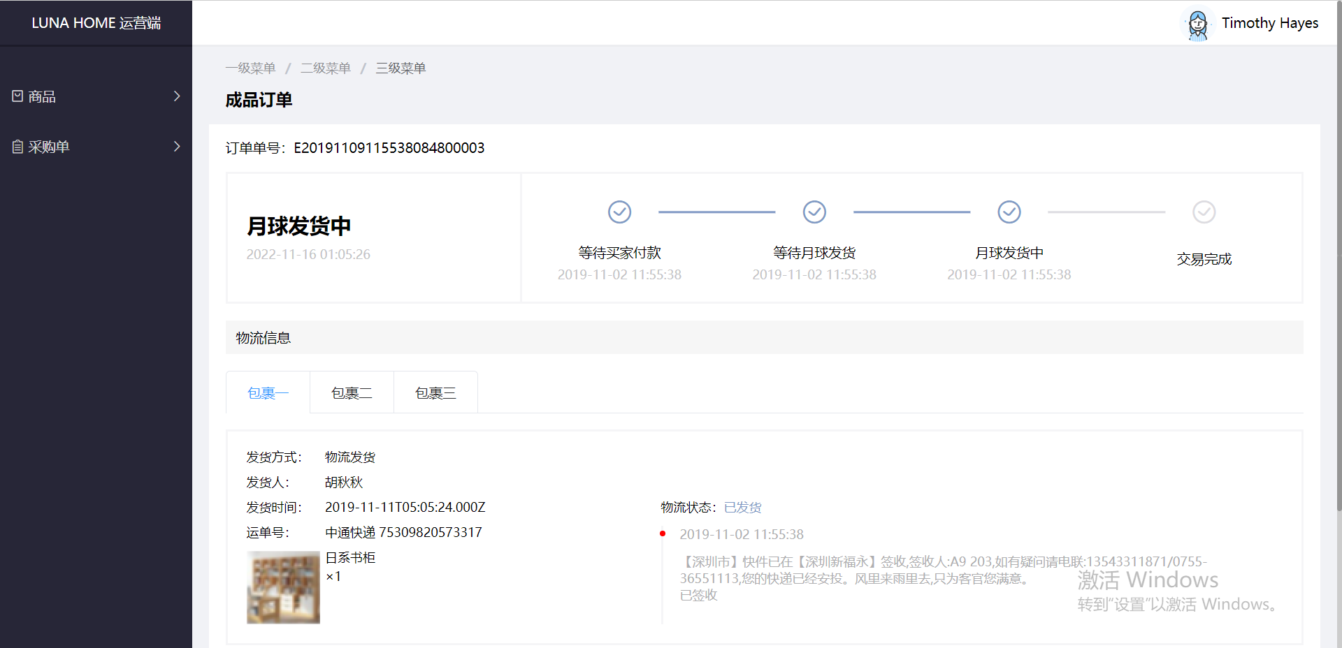Click the 等待月球发货 checkmark icon
The width and height of the screenshot is (1342, 648).
coord(814,212)
